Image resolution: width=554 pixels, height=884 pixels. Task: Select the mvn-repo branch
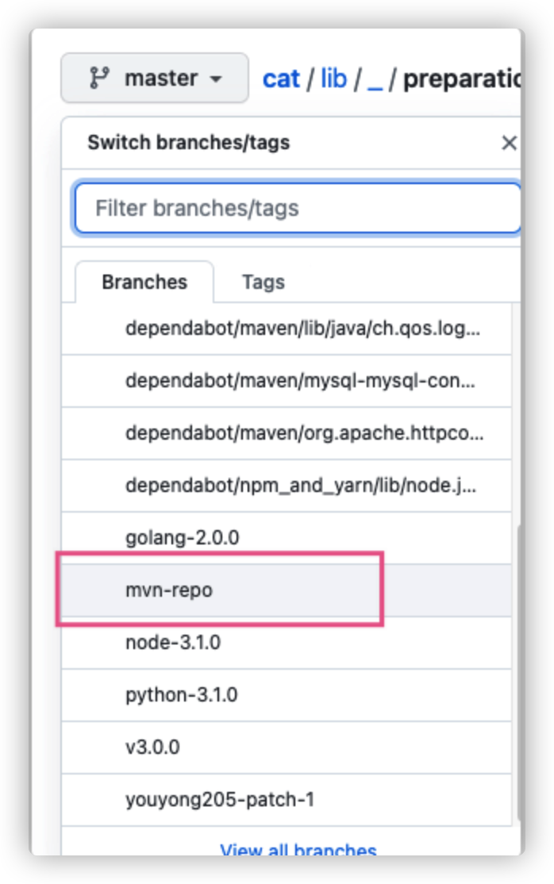(169, 590)
